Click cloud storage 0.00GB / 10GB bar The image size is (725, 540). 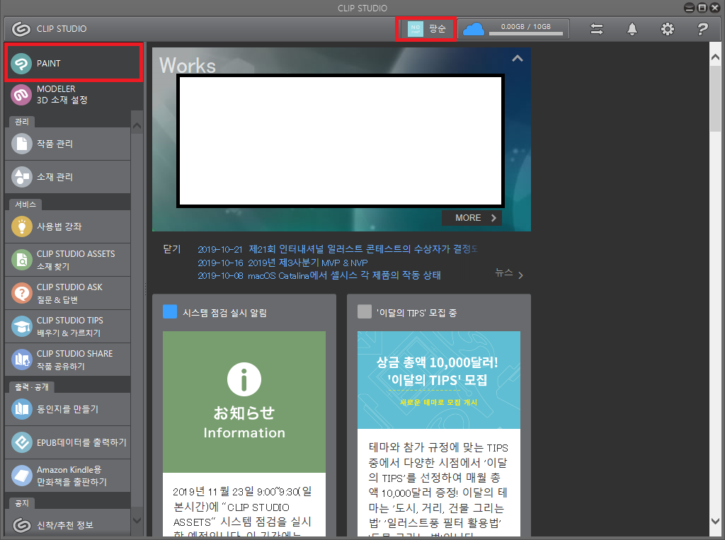point(526,30)
